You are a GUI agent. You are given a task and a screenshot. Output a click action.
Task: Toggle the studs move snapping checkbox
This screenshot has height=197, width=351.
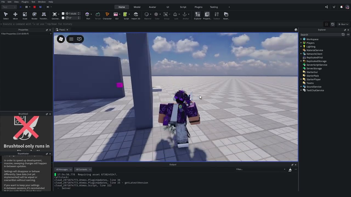(63, 13)
